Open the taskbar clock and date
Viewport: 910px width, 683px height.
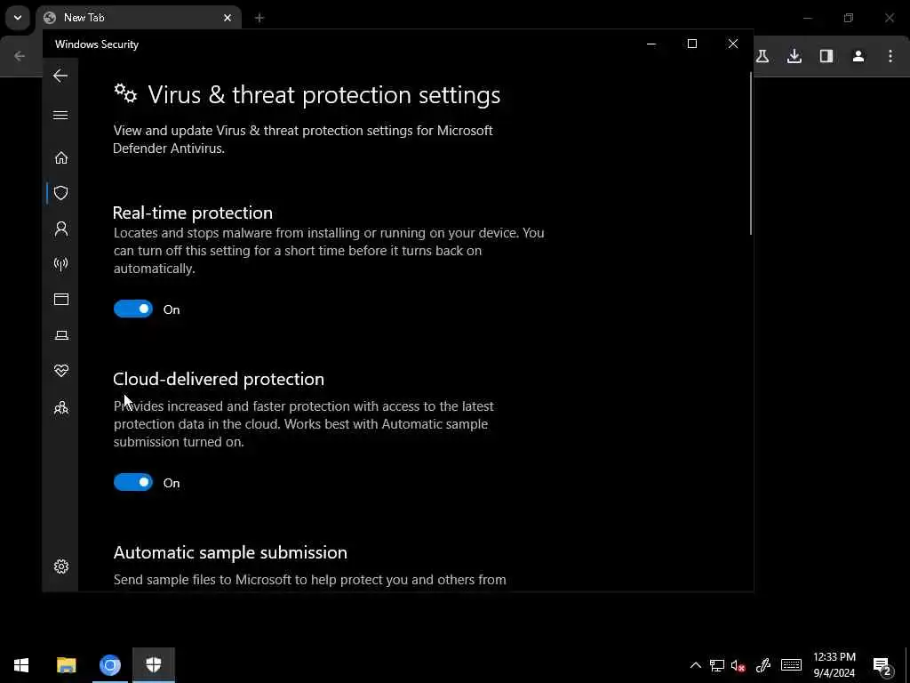(834, 665)
